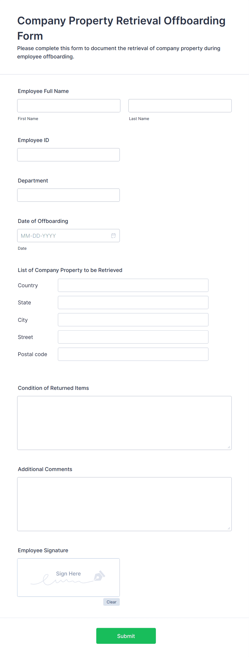Select the State input field

tap(133, 303)
